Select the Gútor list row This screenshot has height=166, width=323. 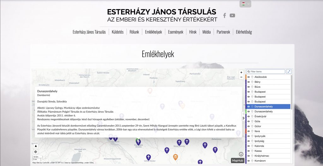coord(268,126)
